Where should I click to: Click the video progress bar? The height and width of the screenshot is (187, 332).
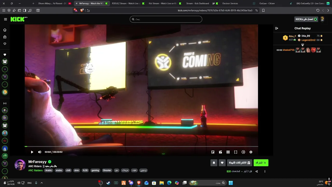(141, 146)
